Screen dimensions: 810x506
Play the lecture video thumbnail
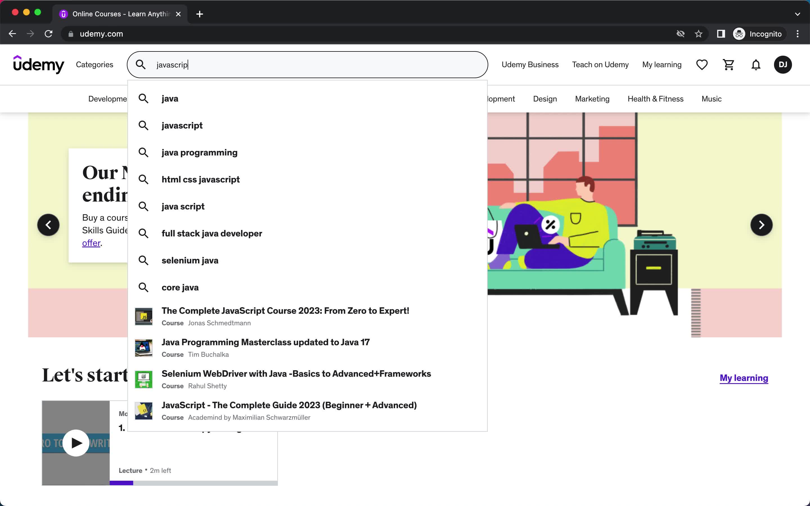[x=76, y=443]
